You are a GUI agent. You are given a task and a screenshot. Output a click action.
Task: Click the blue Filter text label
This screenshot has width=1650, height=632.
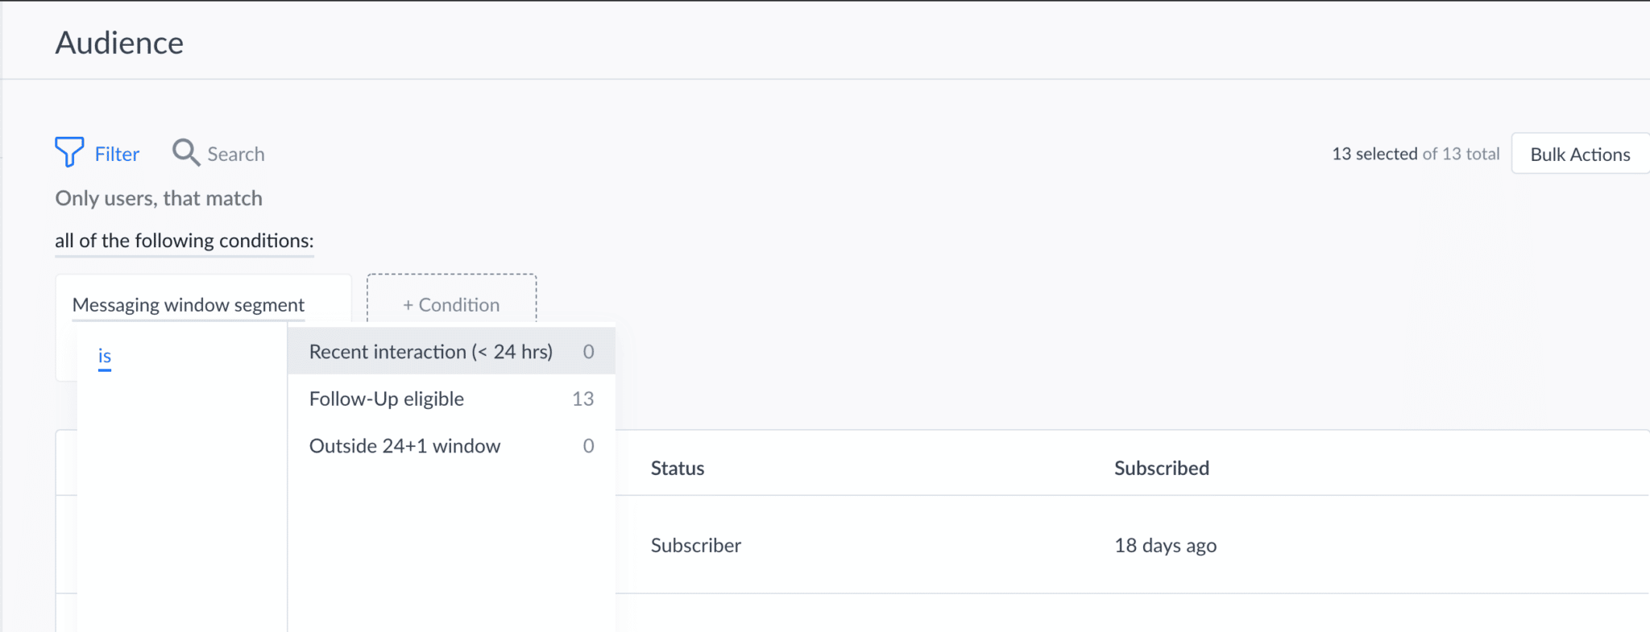(117, 154)
